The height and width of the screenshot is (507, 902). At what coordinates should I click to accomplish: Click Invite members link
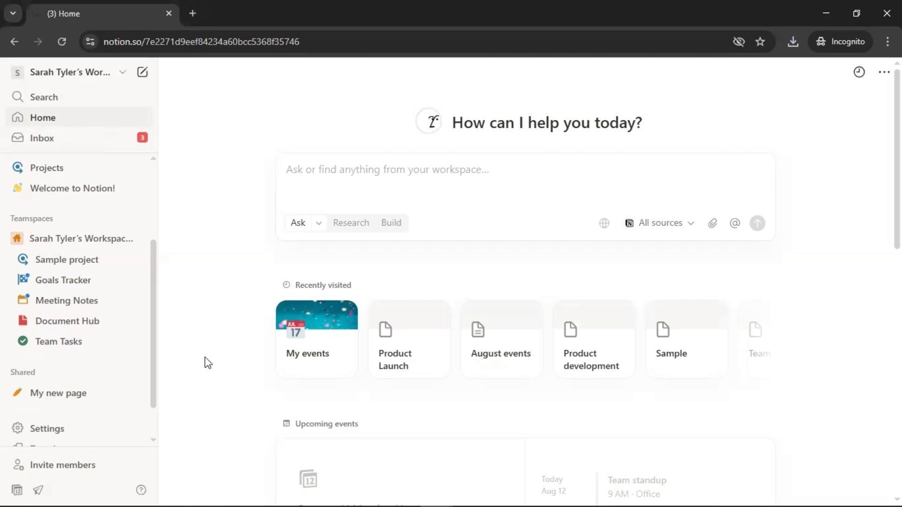62,465
